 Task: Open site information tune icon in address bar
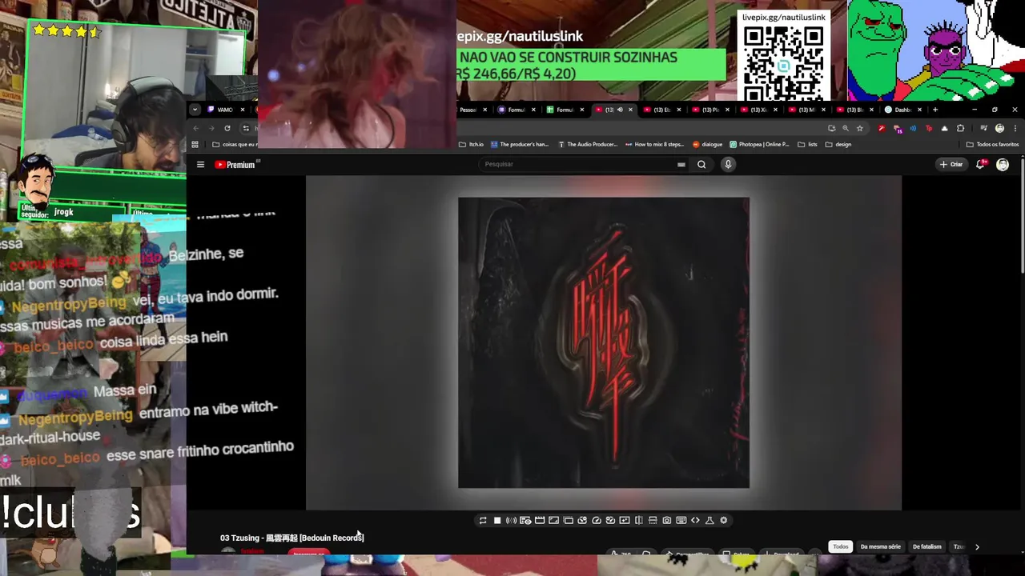click(246, 128)
